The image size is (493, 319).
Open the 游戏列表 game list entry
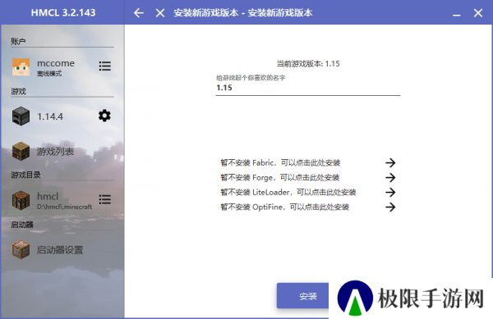[x=62, y=152]
